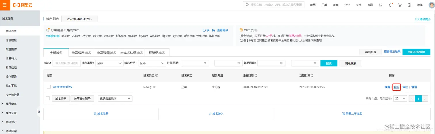This screenshot has width=435, height=134.
Task: Open calendar of second 到期日期 field
Action: 315,63
